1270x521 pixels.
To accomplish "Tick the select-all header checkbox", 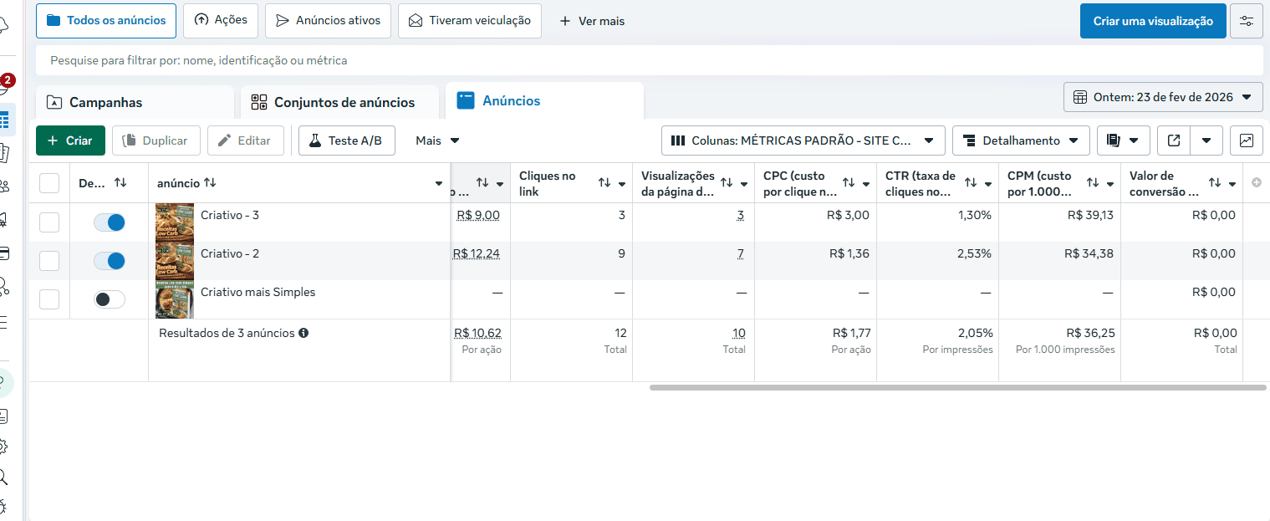I will (49, 183).
